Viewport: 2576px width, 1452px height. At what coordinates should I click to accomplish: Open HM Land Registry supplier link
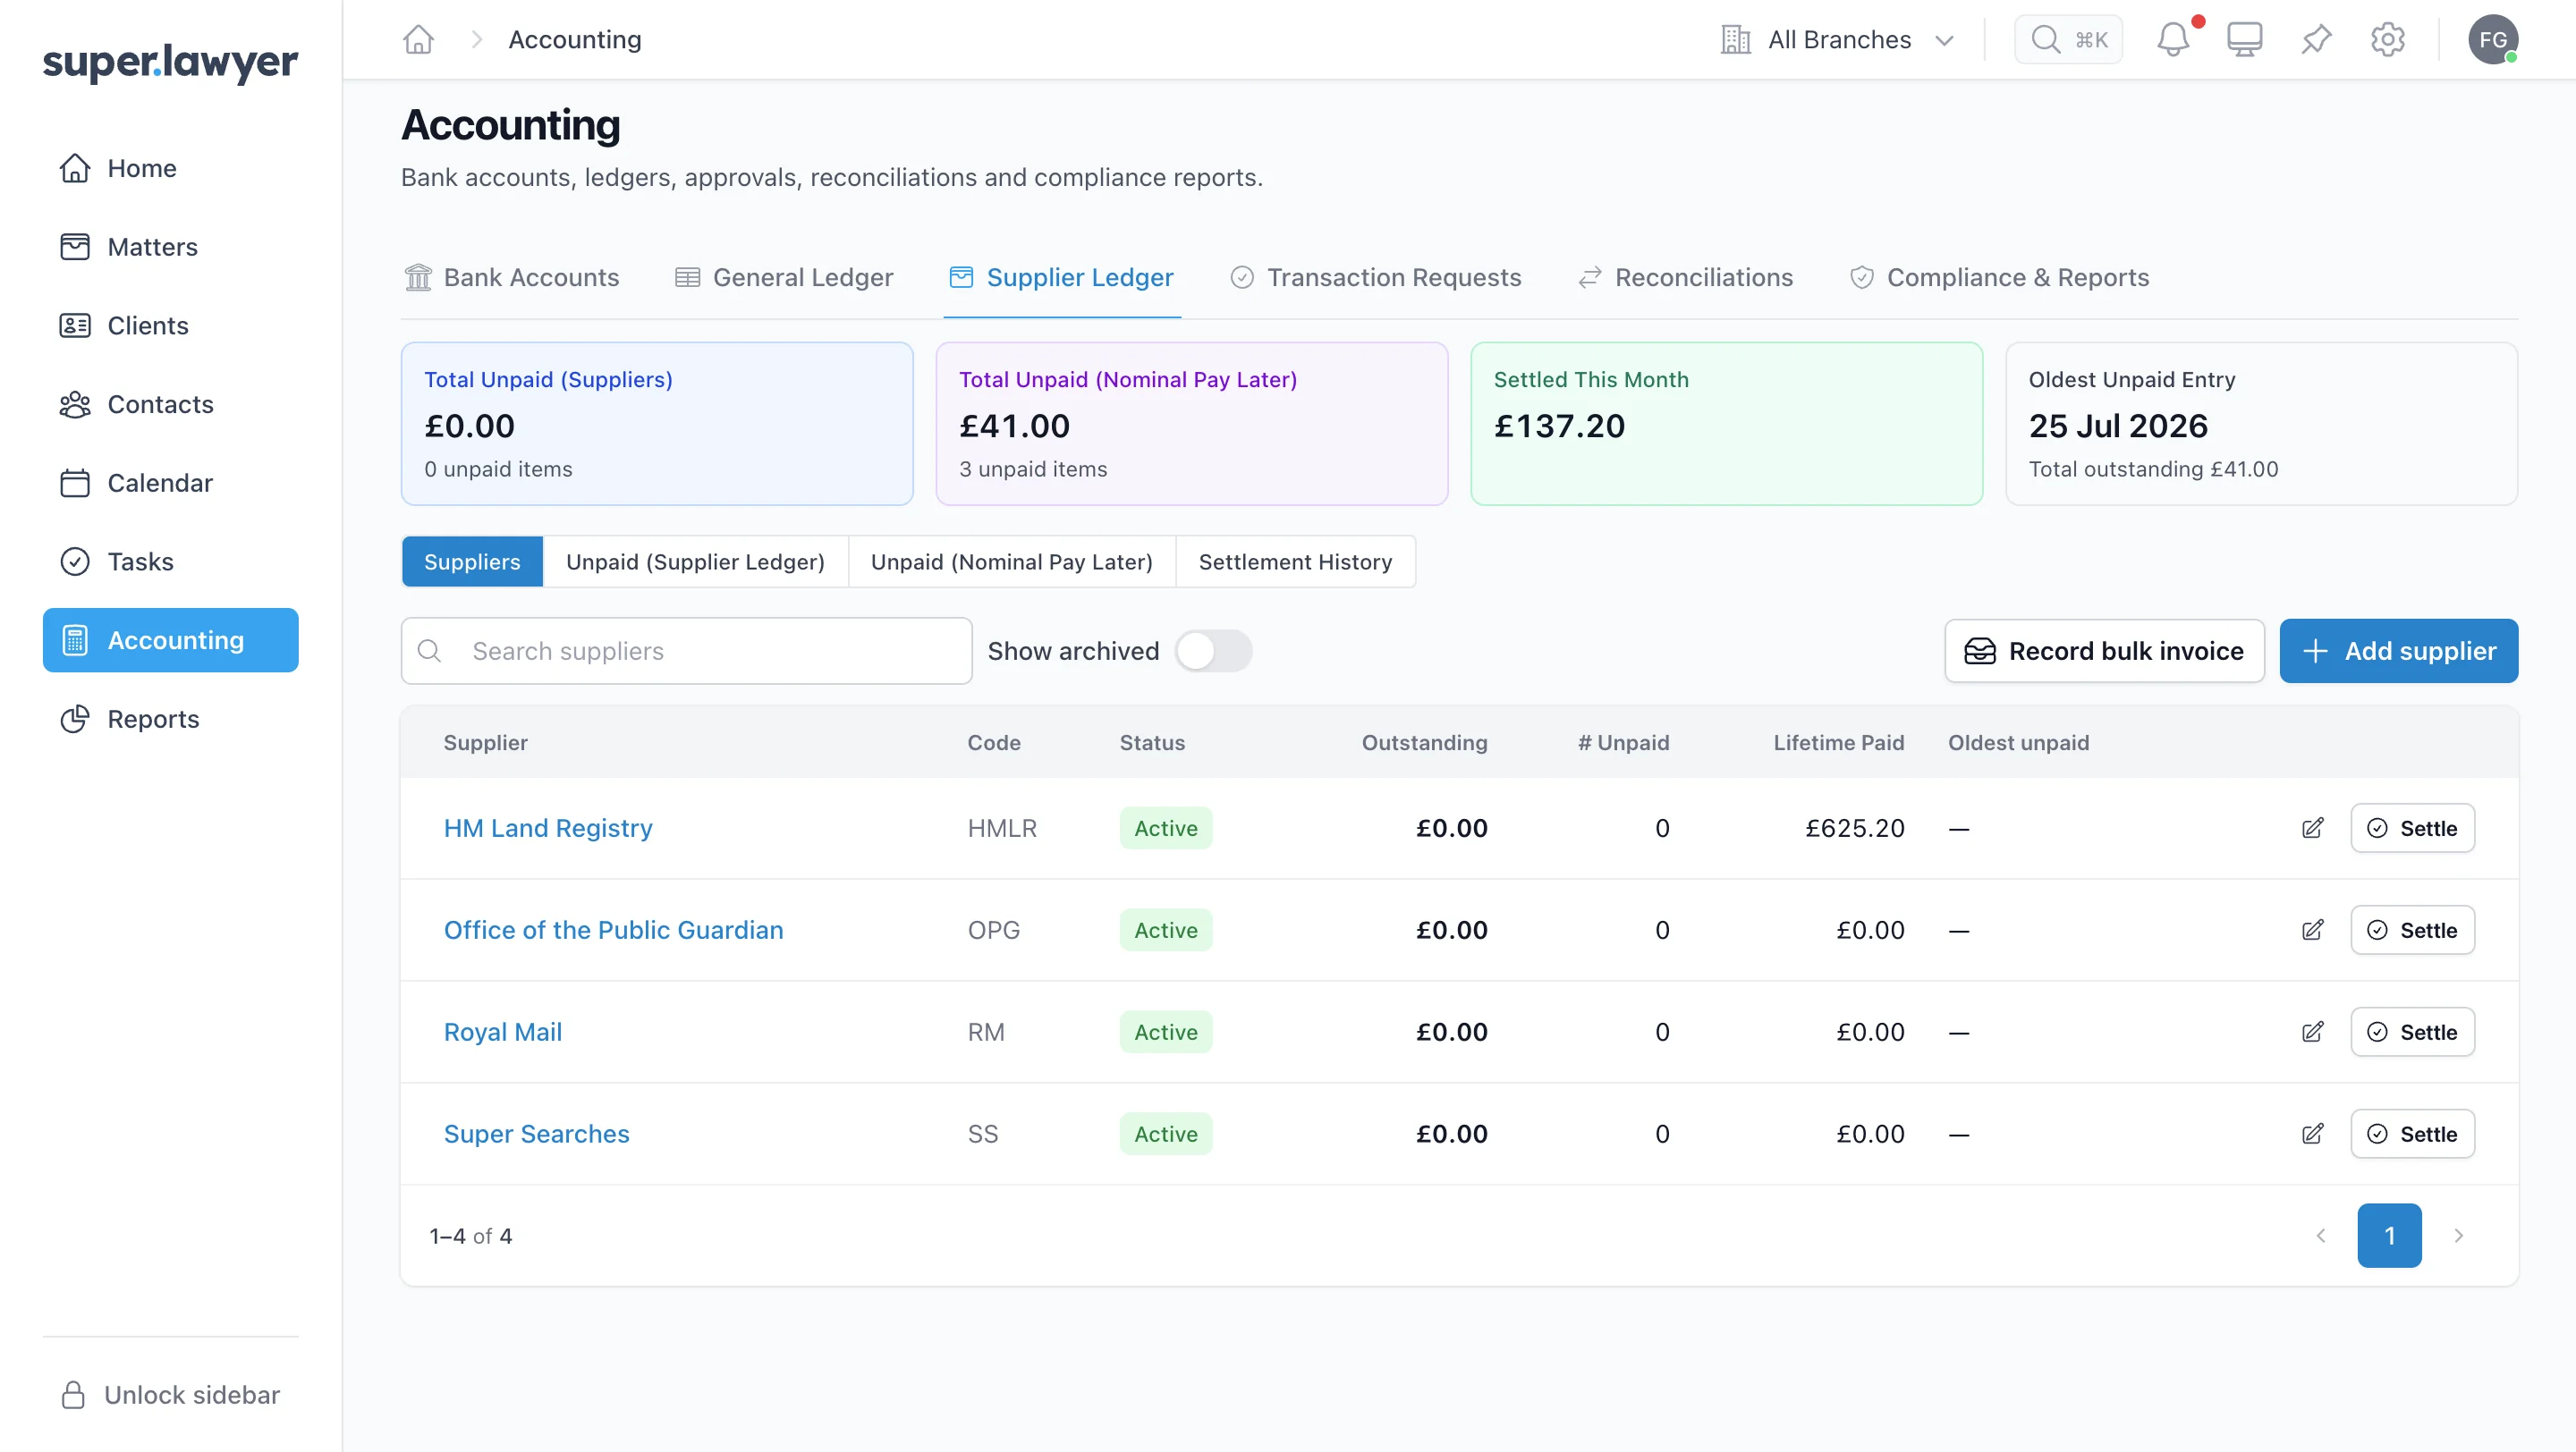click(x=548, y=829)
